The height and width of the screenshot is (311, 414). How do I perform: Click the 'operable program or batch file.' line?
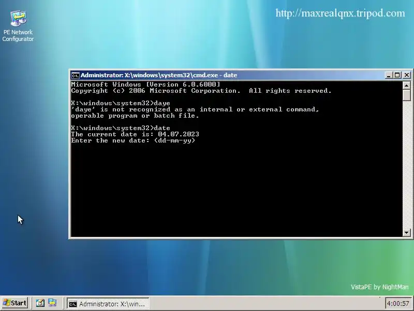[135, 116]
